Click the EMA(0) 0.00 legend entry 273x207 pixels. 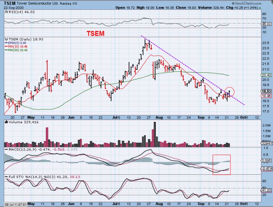pos(17,43)
